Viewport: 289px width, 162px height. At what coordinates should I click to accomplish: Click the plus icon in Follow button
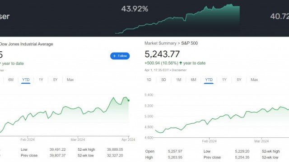coord(114,56)
